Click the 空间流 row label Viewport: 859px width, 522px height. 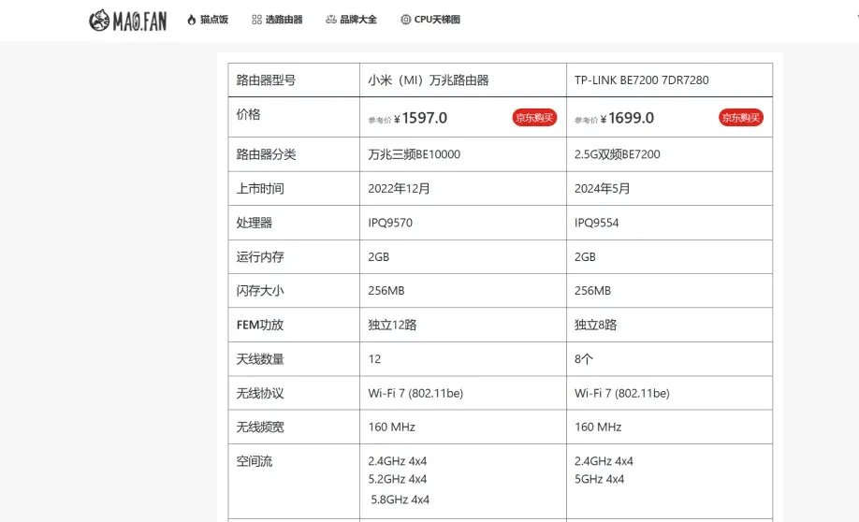point(255,461)
